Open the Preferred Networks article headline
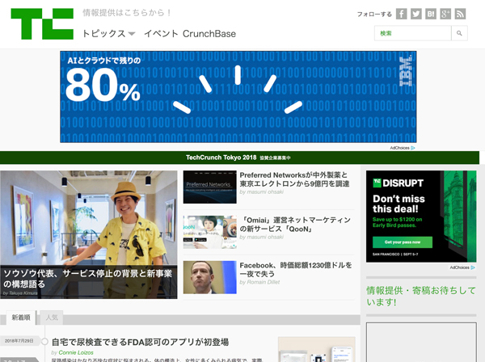The width and height of the screenshot is (485, 362). click(x=294, y=179)
